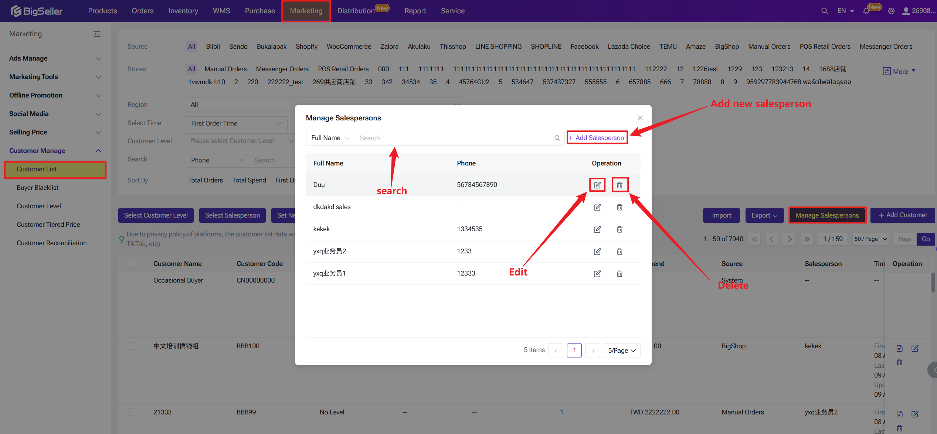The height and width of the screenshot is (434, 937).
Task: Open the notification bell in header
Action: (x=866, y=11)
